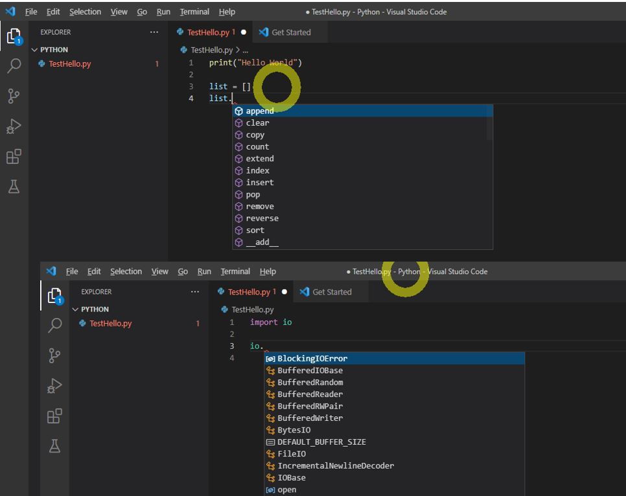This screenshot has height=496, width=626.
Task: Open Extensions view in top window activity bar
Action: tap(14, 157)
